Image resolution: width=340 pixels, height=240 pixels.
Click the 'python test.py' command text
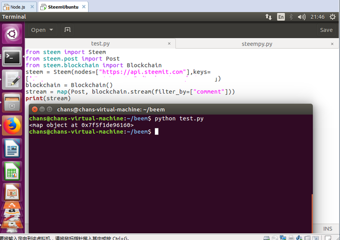click(x=179, y=119)
